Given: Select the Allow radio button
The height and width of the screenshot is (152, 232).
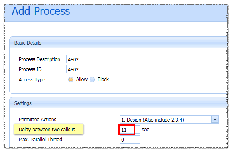Looking at the screenshot, I should click(71, 79).
